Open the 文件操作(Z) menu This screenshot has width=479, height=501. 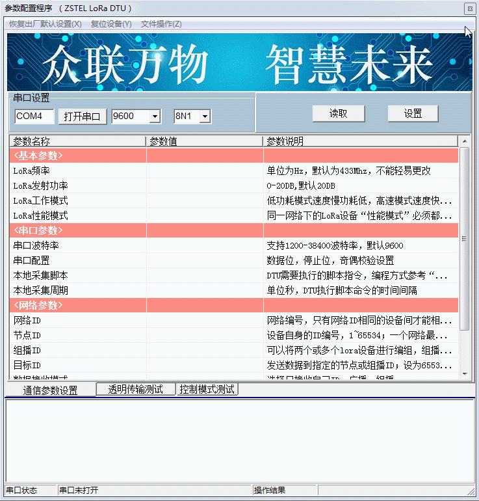161,24
